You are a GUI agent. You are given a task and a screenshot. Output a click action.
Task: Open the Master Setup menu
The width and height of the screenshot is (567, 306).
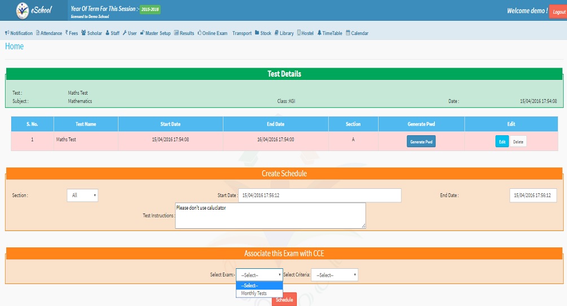tap(155, 33)
